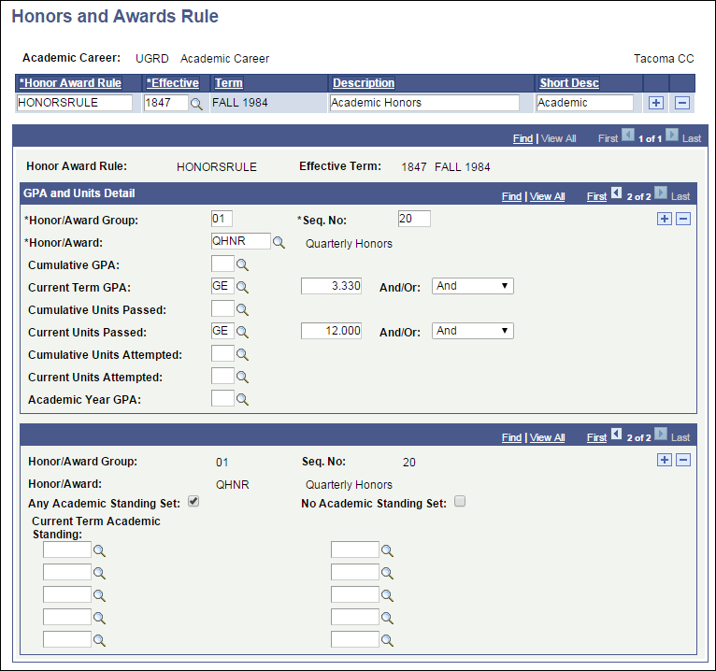Open And/Or dropdown for Current Term GPA
The width and height of the screenshot is (716, 671).
coord(473,286)
